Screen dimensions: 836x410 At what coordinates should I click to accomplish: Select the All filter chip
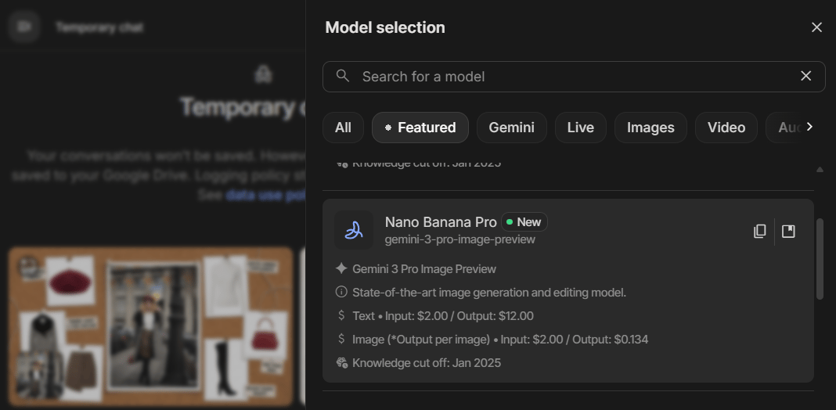(x=343, y=128)
